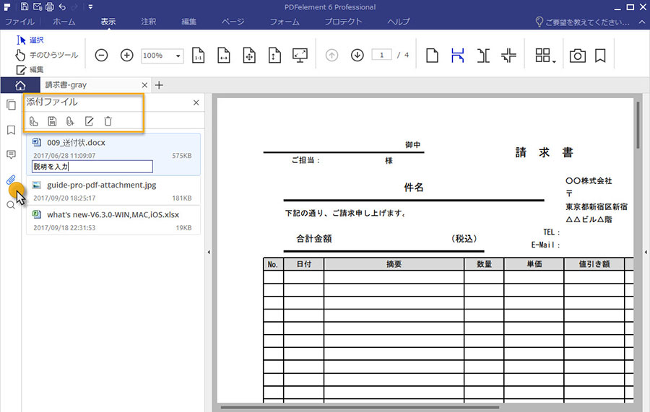
Task: Go to previous page arrow
Action: pyautogui.click(x=331, y=55)
